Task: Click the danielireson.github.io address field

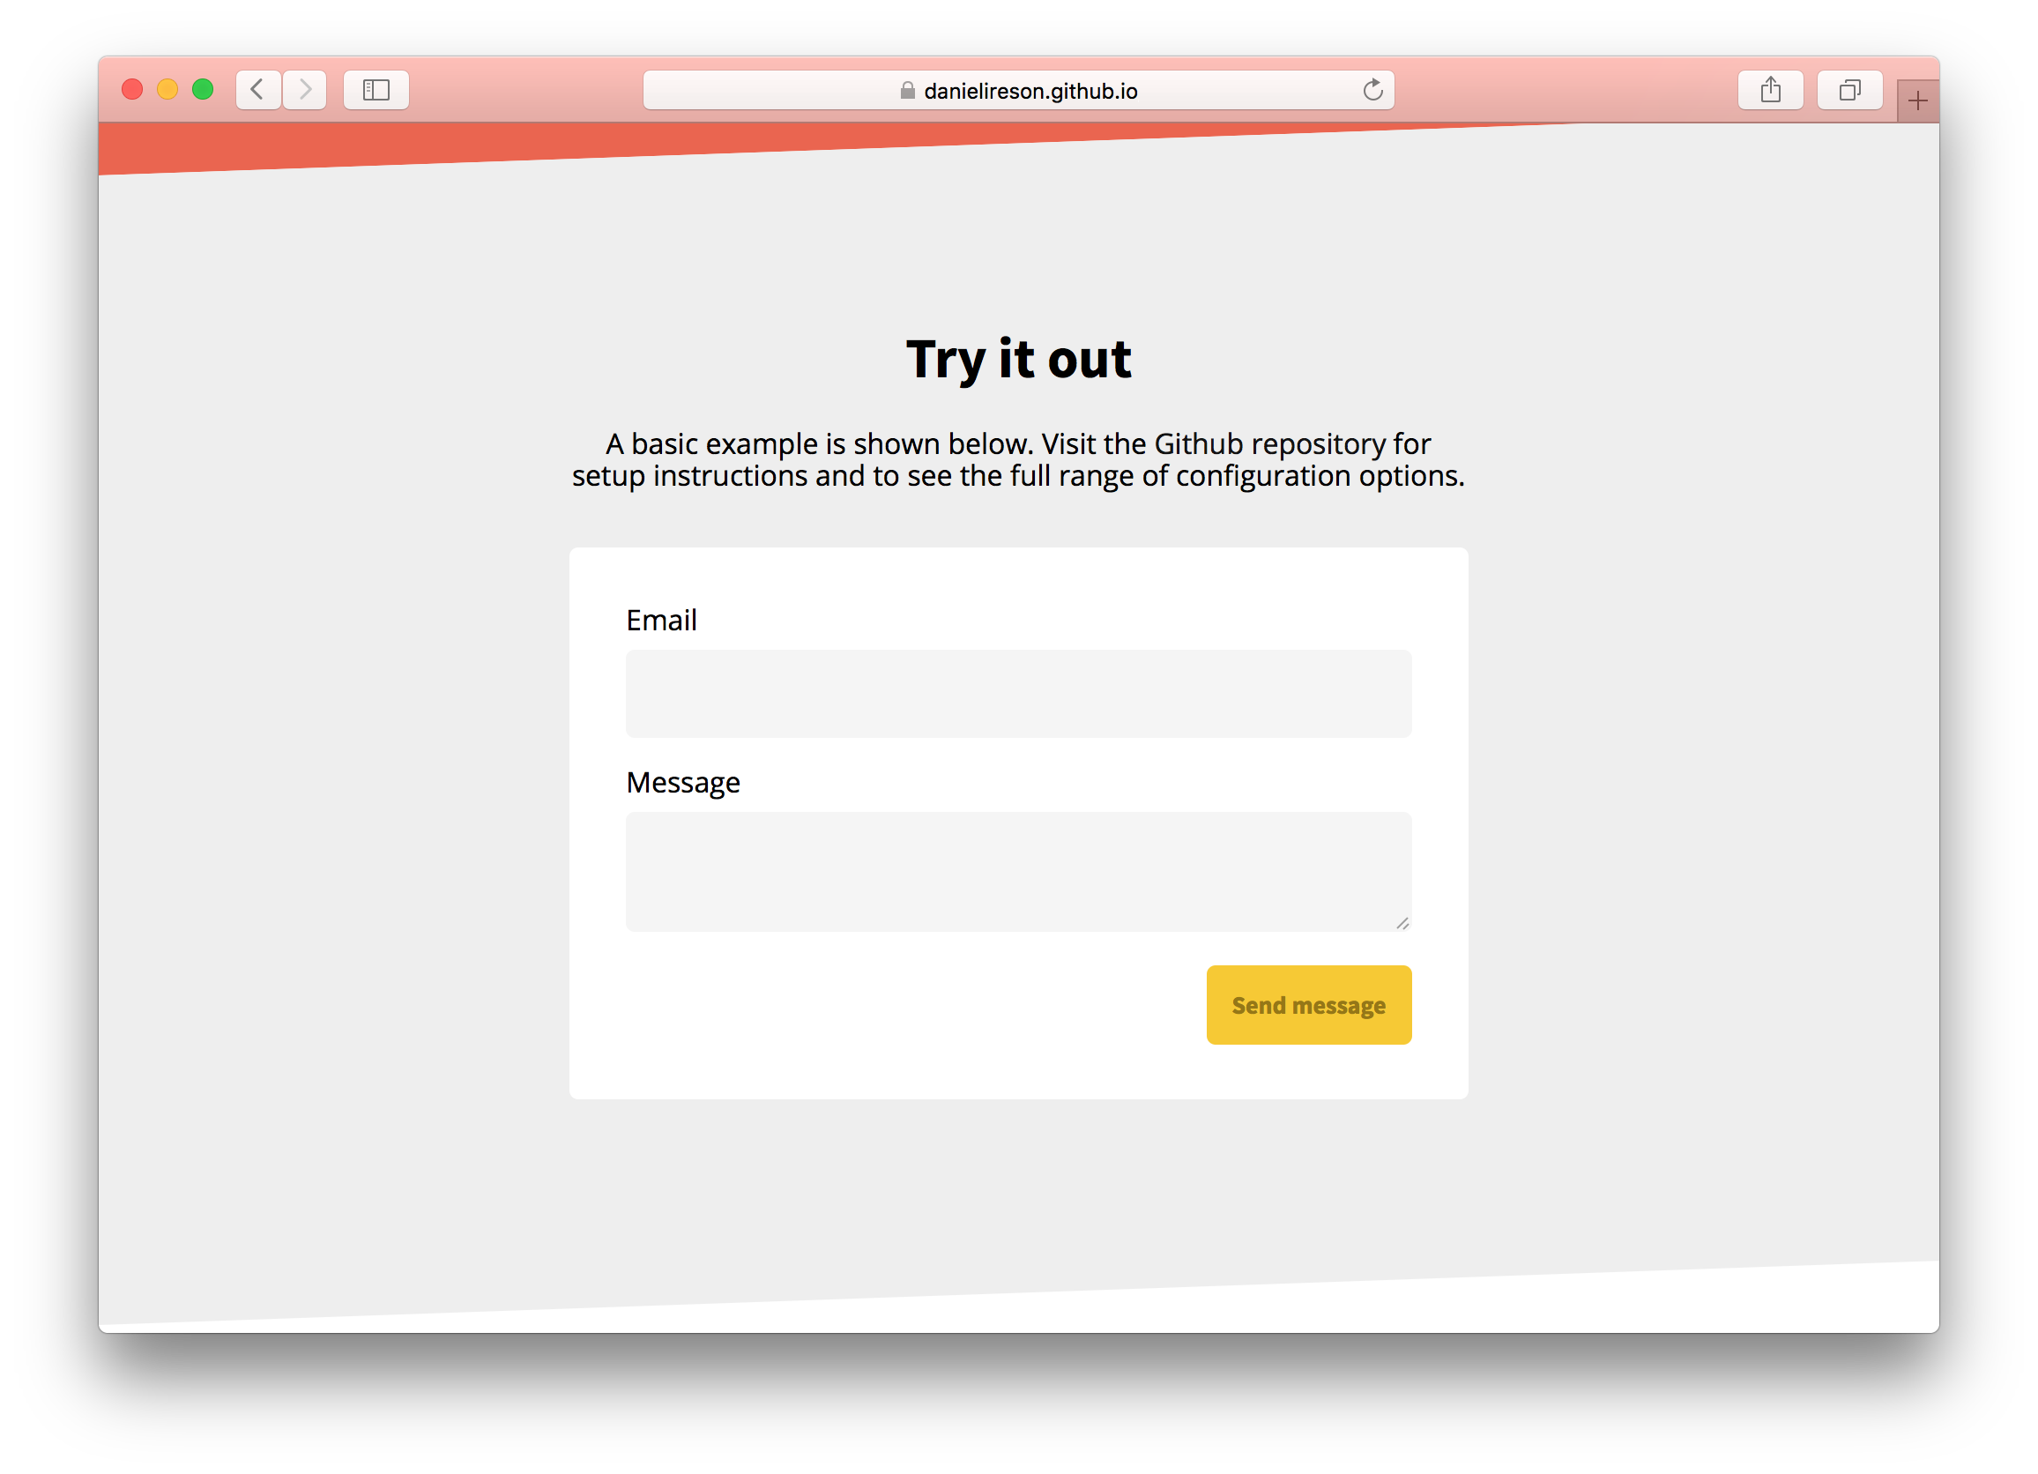Action: coord(1030,91)
